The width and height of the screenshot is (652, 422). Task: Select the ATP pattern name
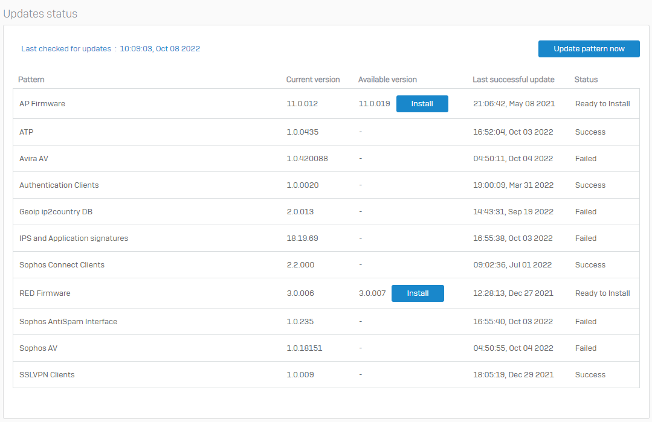[26, 132]
